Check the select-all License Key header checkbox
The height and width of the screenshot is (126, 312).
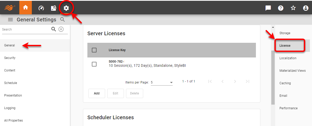click(x=94, y=50)
